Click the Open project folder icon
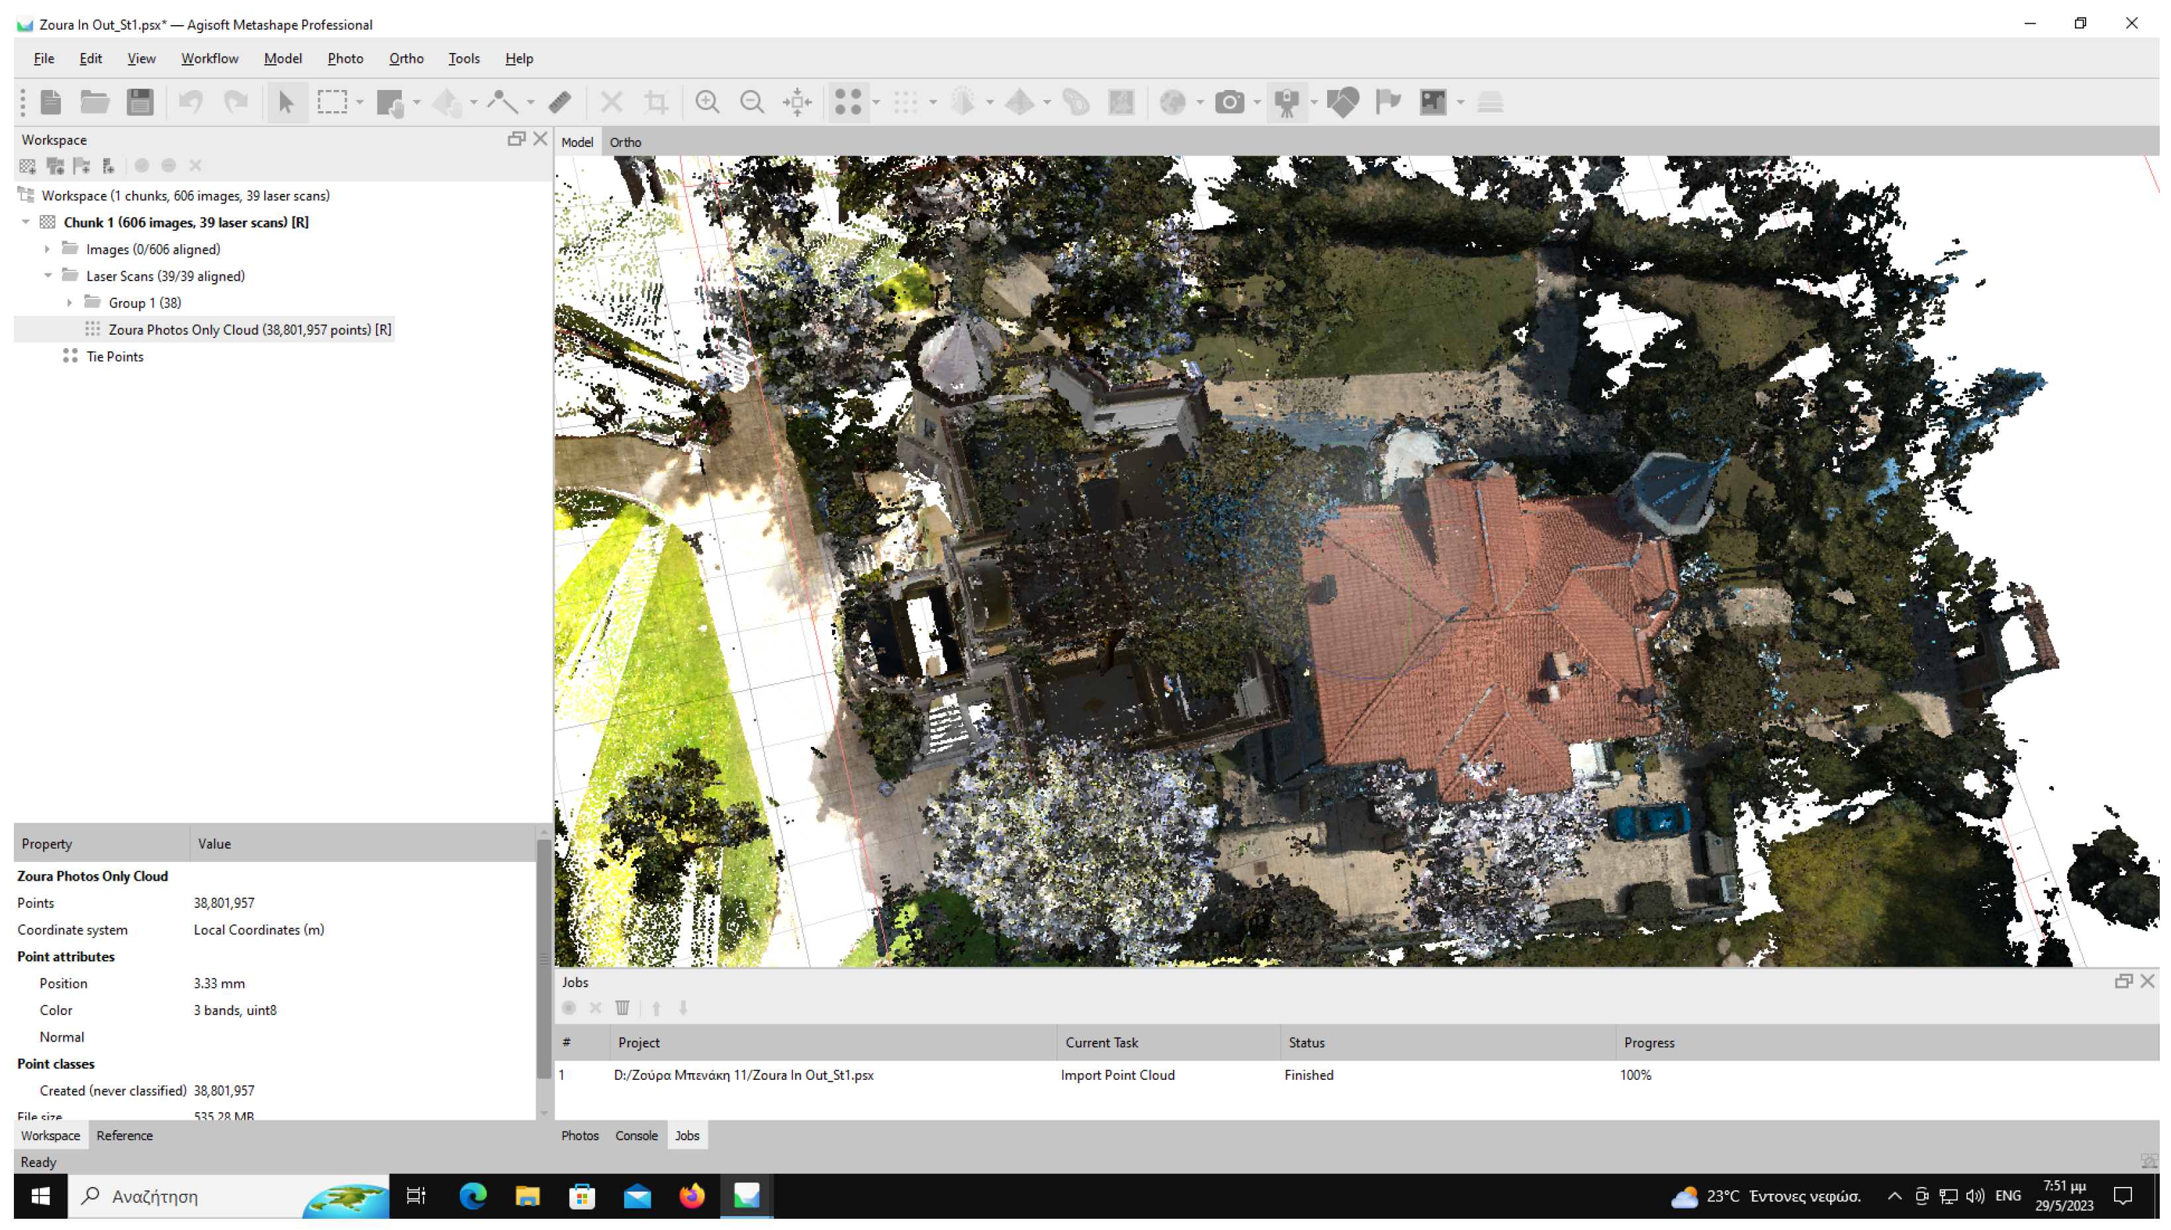Viewport: 2171px width, 1230px height. click(94, 102)
